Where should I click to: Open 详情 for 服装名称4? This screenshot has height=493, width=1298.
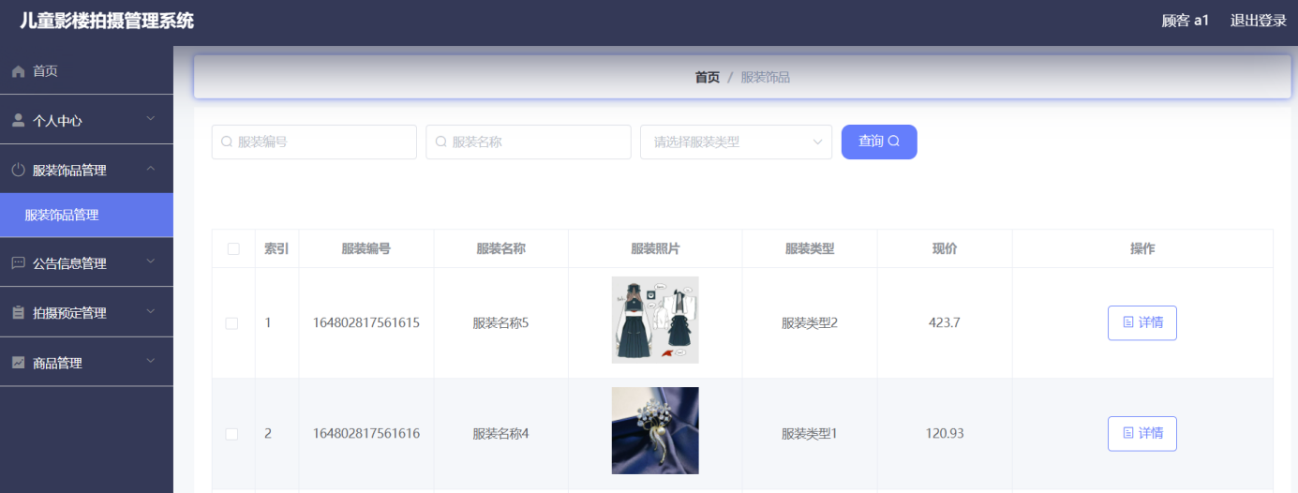1141,433
